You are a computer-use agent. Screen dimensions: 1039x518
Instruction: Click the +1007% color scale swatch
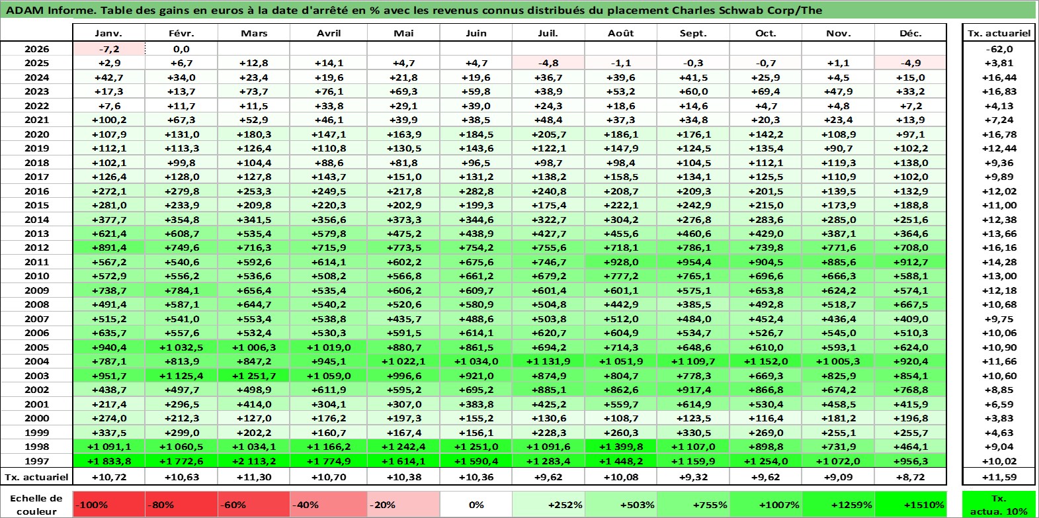pos(766,504)
